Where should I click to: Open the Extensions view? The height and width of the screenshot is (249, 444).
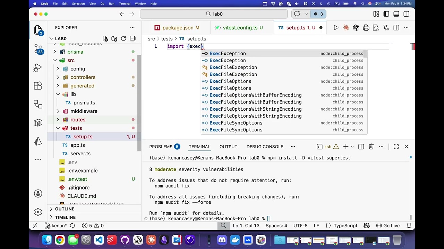pos(38,86)
